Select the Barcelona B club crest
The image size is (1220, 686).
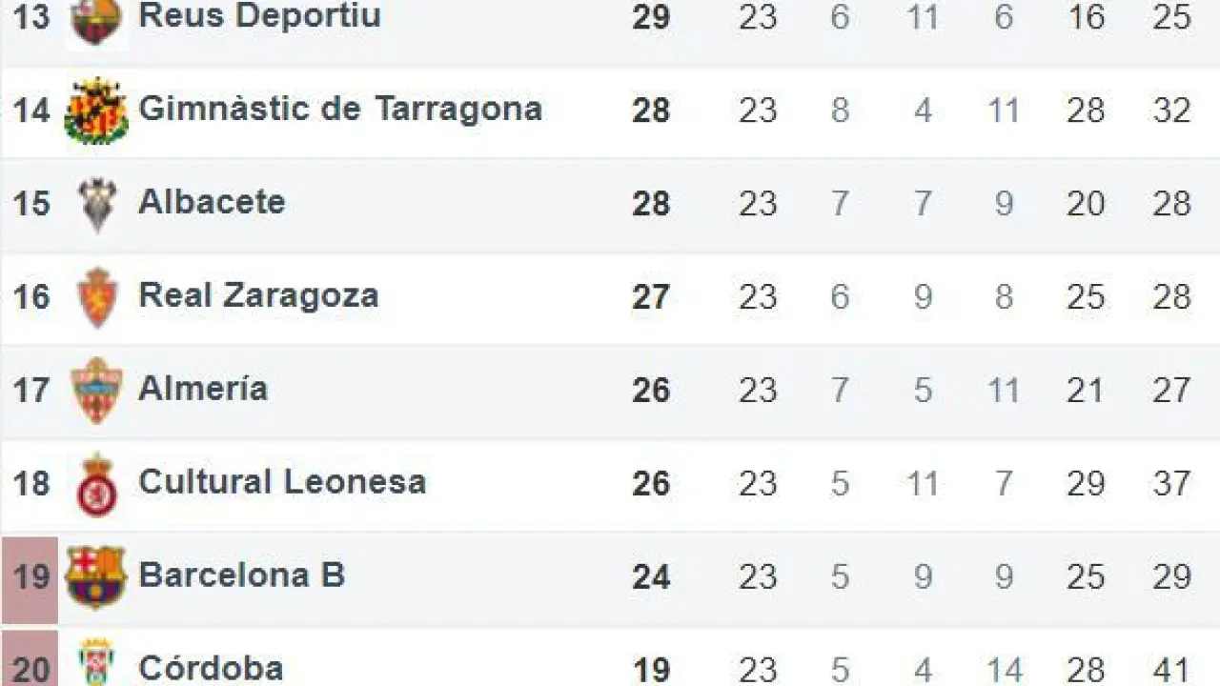tap(96, 576)
